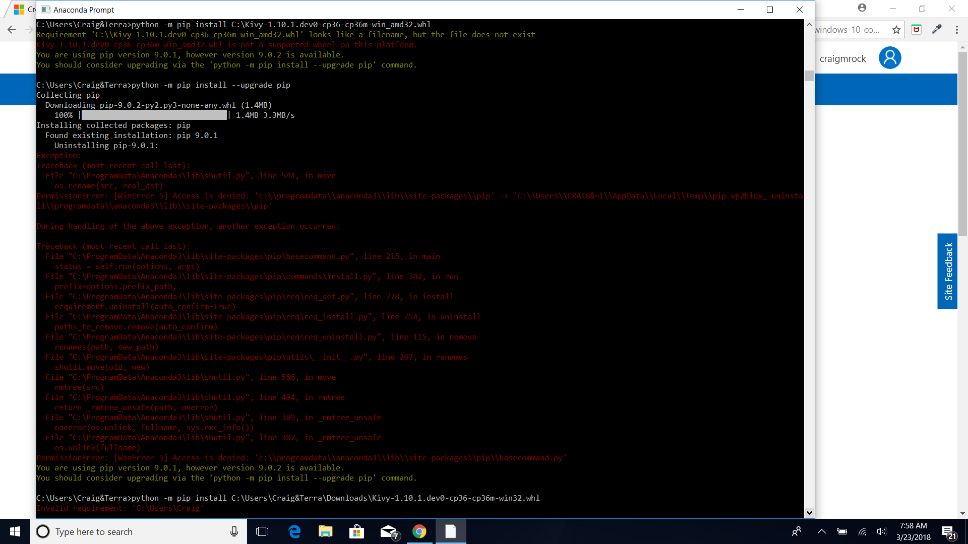Click the eyedropper extension icon in Chrome
This screenshot has width=968, height=544.
tap(937, 30)
